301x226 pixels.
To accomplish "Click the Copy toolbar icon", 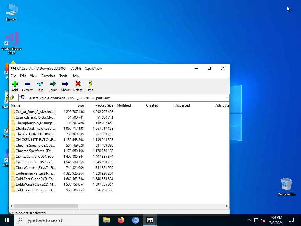I will 53,86.
